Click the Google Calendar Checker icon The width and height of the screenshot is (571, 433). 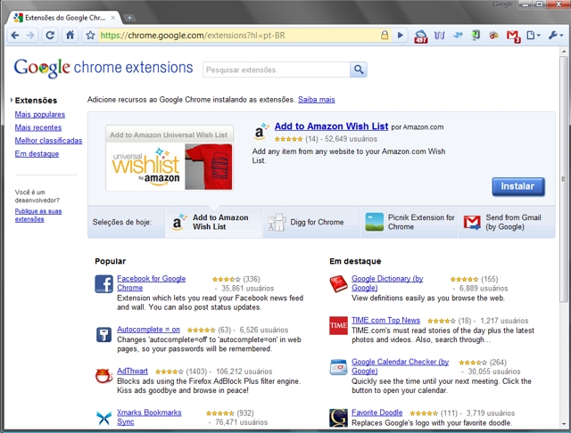click(339, 367)
